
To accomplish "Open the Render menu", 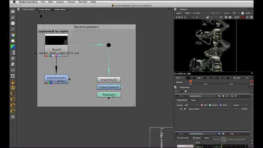I will (x=83, y=2).
